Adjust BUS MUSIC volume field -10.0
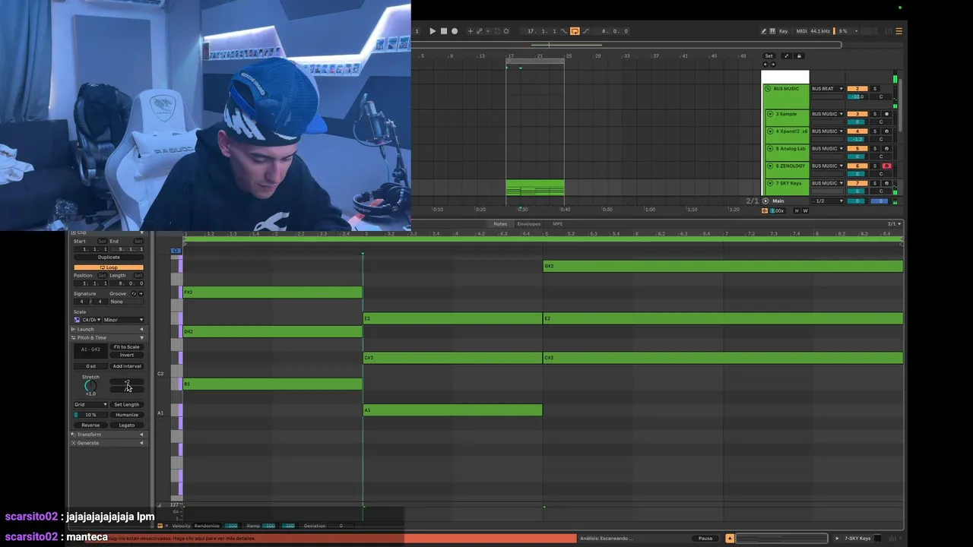This screenshot has height=547, width=973. pyautogui.click(x=857, y=96)
